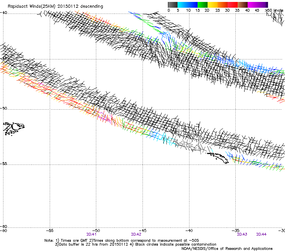Click the gray 0-5 knots color swatch
285x251 pixels.
(173, 5)
